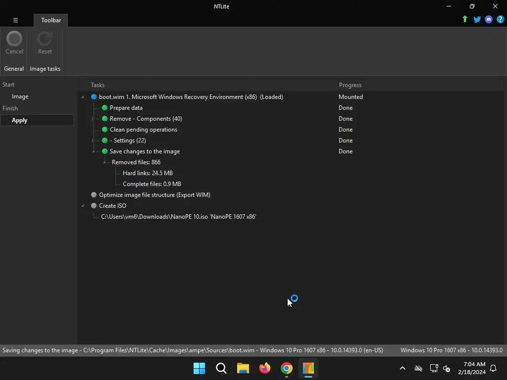Click green dot beside - Settings (22)

coord(104,141)
